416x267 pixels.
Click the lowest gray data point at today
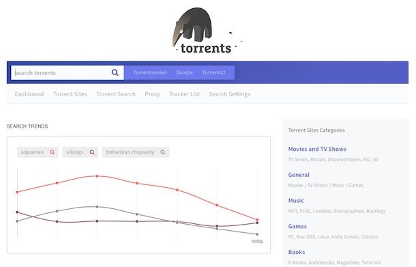[x=257, y=234]
